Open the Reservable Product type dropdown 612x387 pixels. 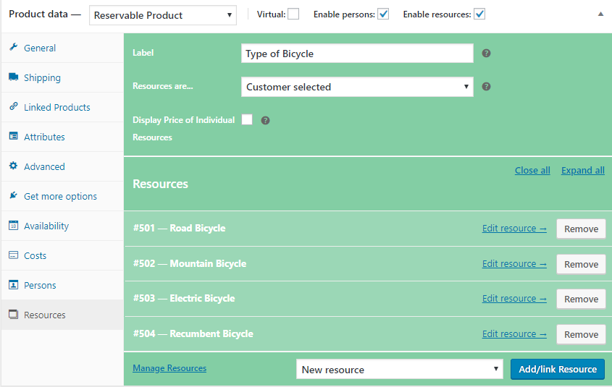point(163,15)
